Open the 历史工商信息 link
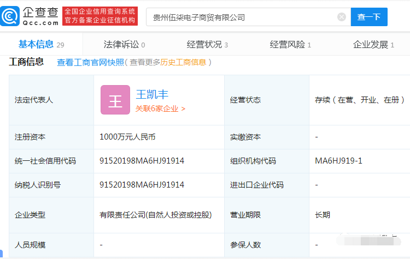The width and height of the screenshot is (410, 259). point(184,62)
